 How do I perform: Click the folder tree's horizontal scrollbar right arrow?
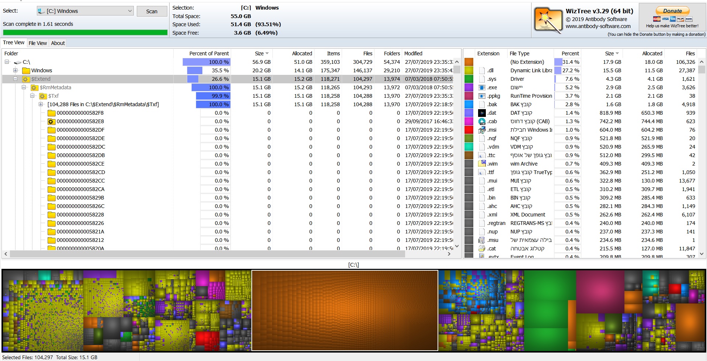[449, 254]
